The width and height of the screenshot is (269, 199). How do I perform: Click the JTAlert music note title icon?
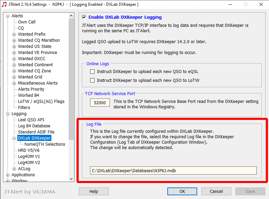coord(4,4)
